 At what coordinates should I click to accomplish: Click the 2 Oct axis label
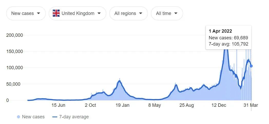click(90, 105)
